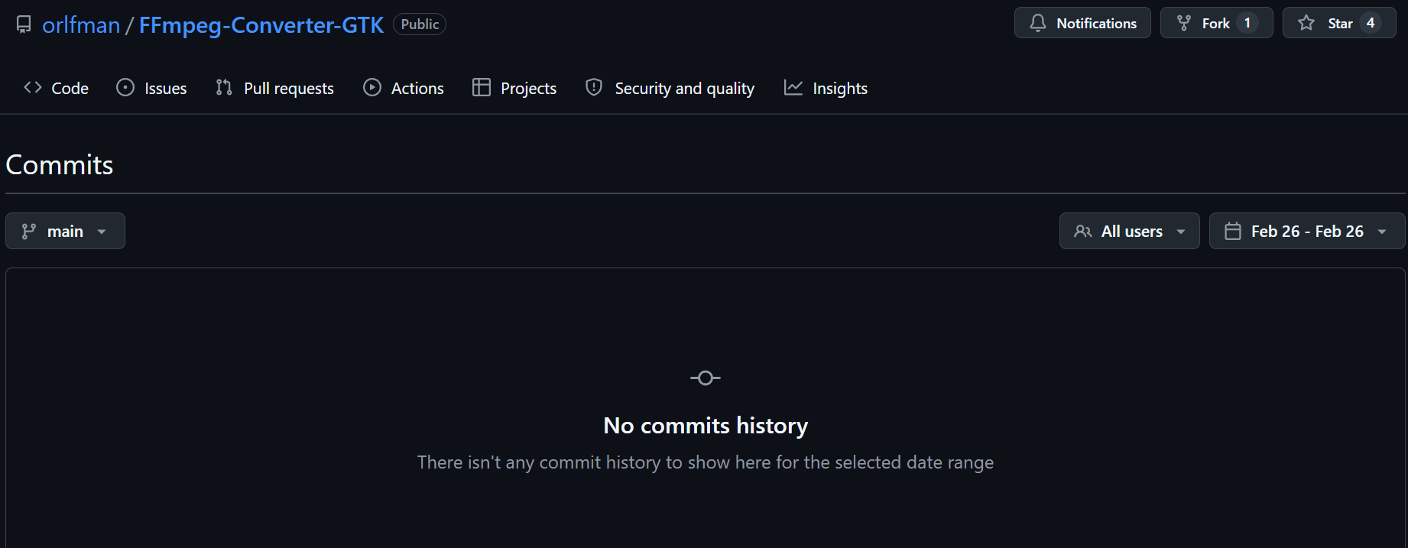
Task: Click the repository icon beside orlfman
Action: [x=24, y=24]
